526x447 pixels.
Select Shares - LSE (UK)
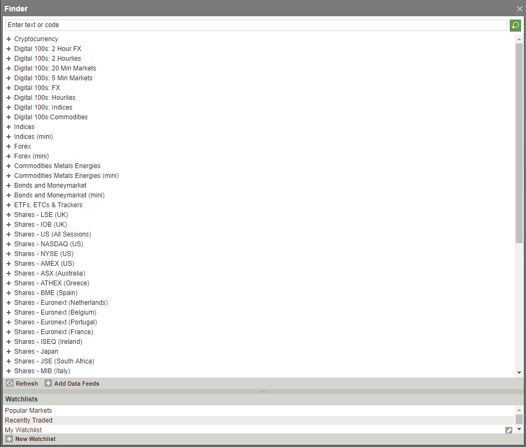pos(41,215)
